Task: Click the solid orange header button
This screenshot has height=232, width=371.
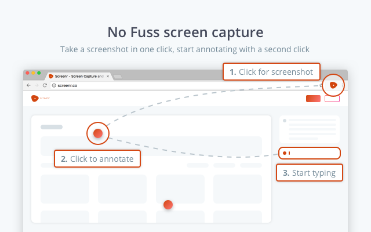Action: (313, 99)
